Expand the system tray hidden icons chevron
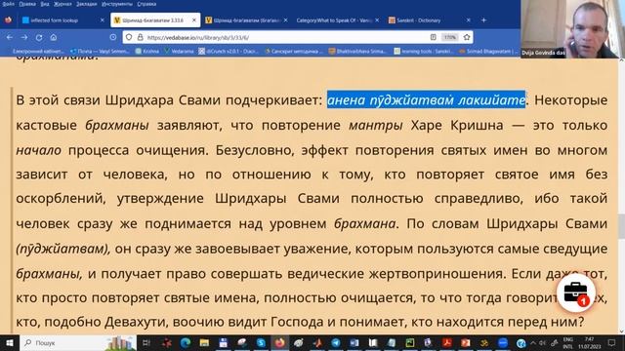Image resolution: width=625 pixels, height=351 pixels. click(x=533, y=342)
